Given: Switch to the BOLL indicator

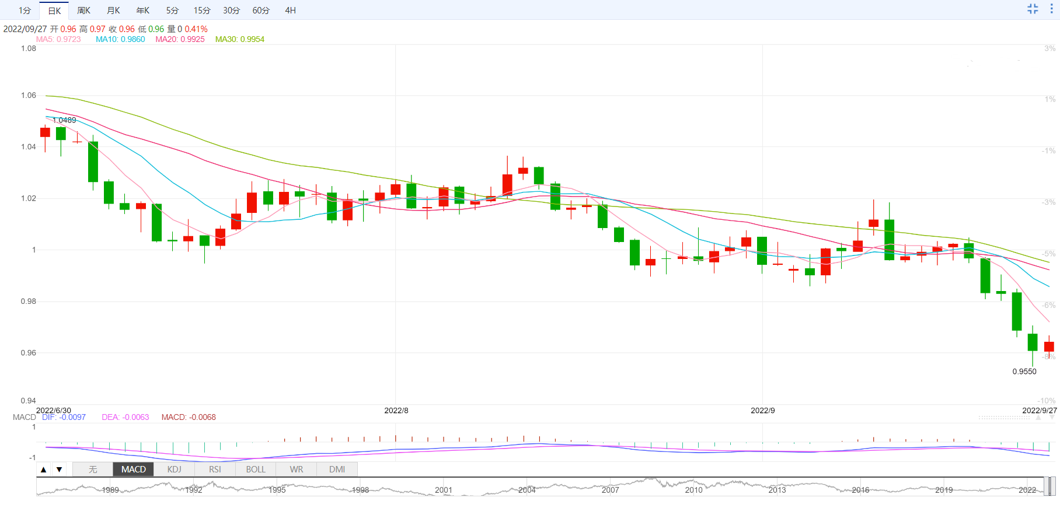Looking at the screenshot, I should point(256,470).
